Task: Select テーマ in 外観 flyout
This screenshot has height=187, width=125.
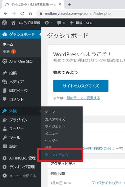Action: click(50, 112)
